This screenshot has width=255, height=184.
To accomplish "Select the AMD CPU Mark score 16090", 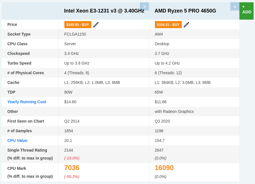I will [164, 168].
